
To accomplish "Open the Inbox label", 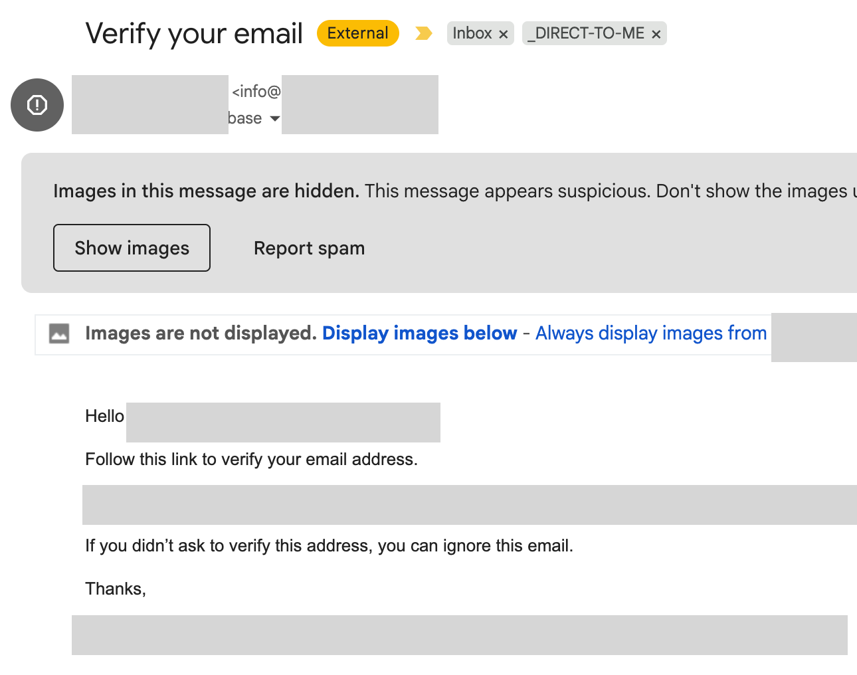I will click(472, 33).
